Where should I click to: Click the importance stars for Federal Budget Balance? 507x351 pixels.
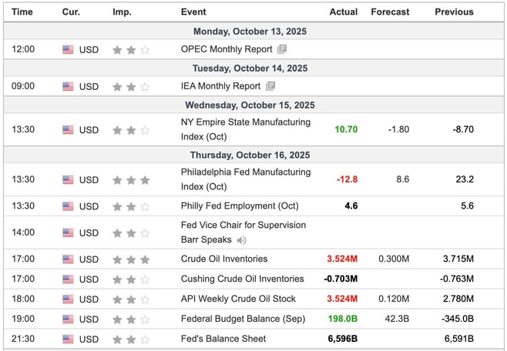tap(130, 319)
